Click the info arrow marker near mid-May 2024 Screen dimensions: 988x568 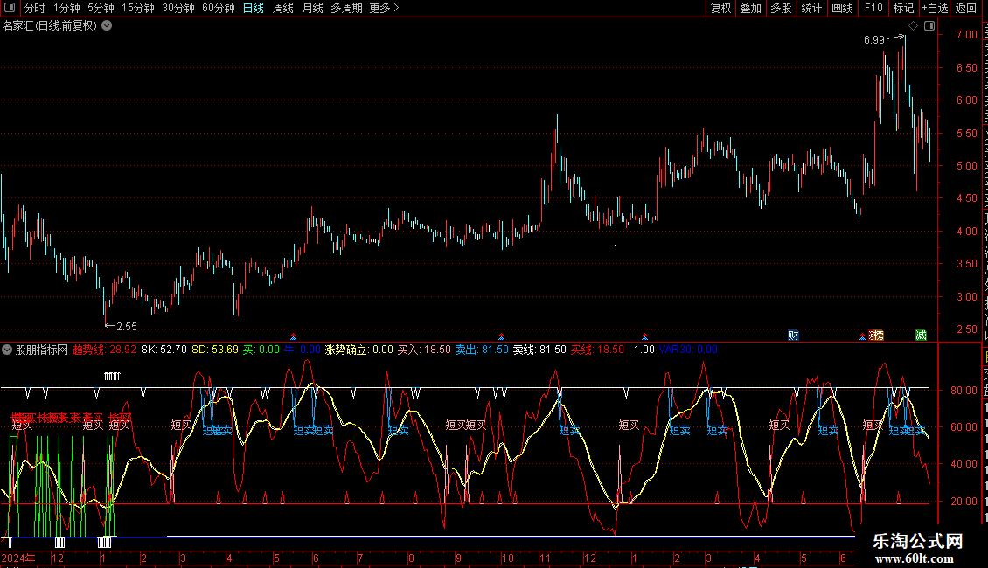[x=293, y=337]
